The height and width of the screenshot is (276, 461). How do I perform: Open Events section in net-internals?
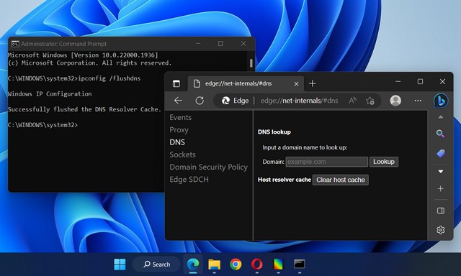click(181, 117)
